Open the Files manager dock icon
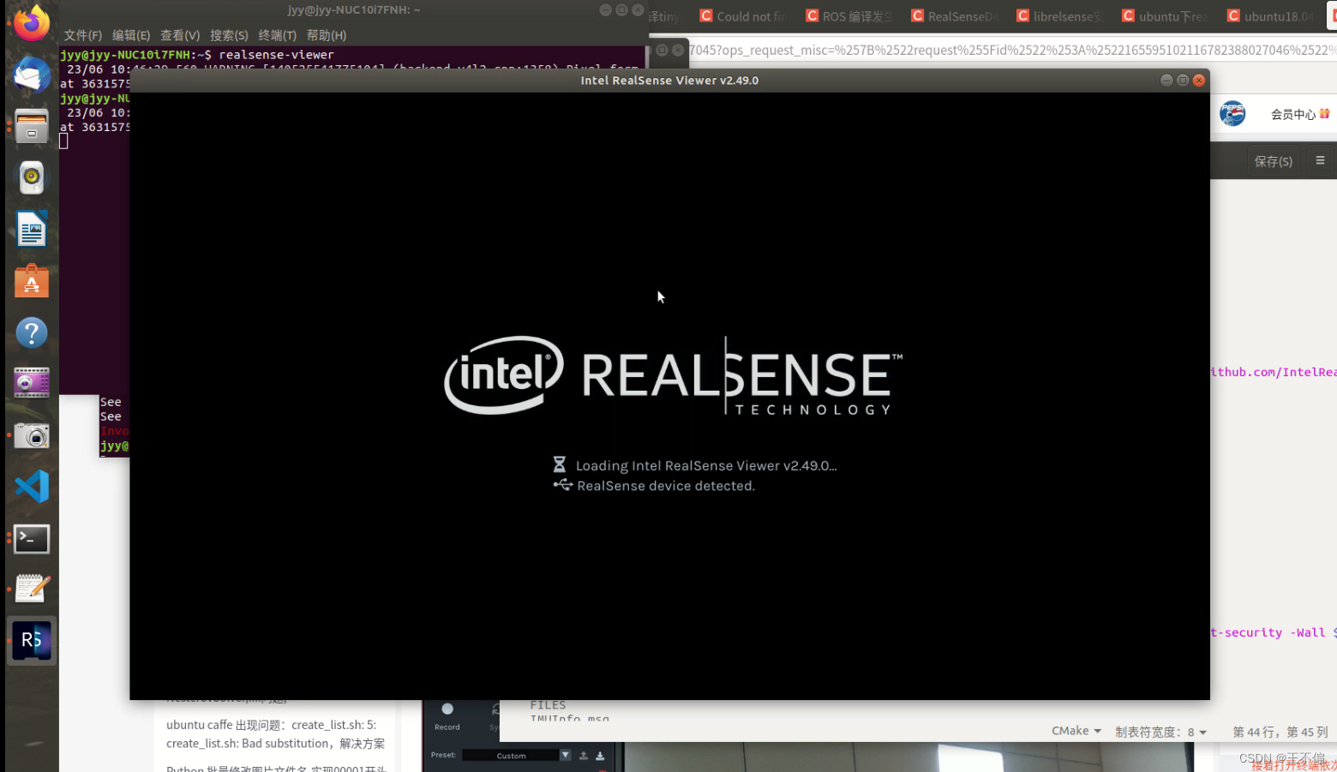The width and height of the screenshot is (1337, 772). pos(32,127)
